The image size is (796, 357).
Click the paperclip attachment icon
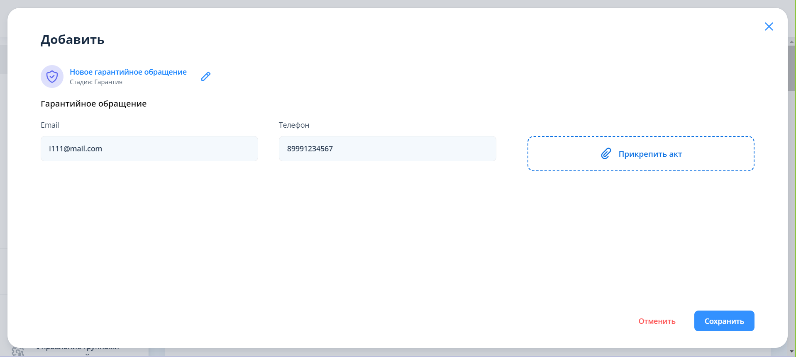[x=606, y=154]
